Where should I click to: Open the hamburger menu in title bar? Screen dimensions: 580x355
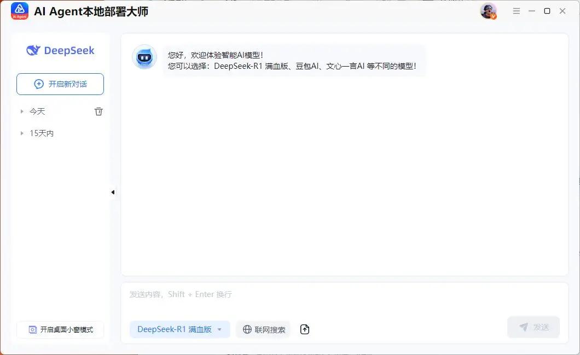pyautogui.click(x=517, y=11)
